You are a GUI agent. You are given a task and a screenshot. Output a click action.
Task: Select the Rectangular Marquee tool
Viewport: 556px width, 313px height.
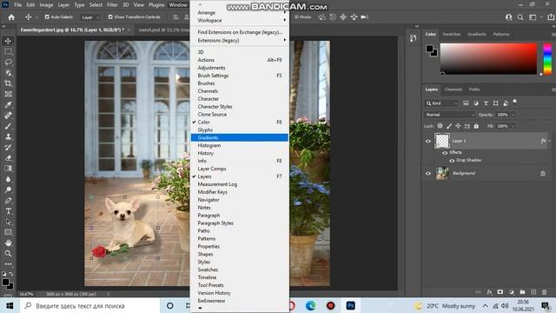tap(8, 52)
